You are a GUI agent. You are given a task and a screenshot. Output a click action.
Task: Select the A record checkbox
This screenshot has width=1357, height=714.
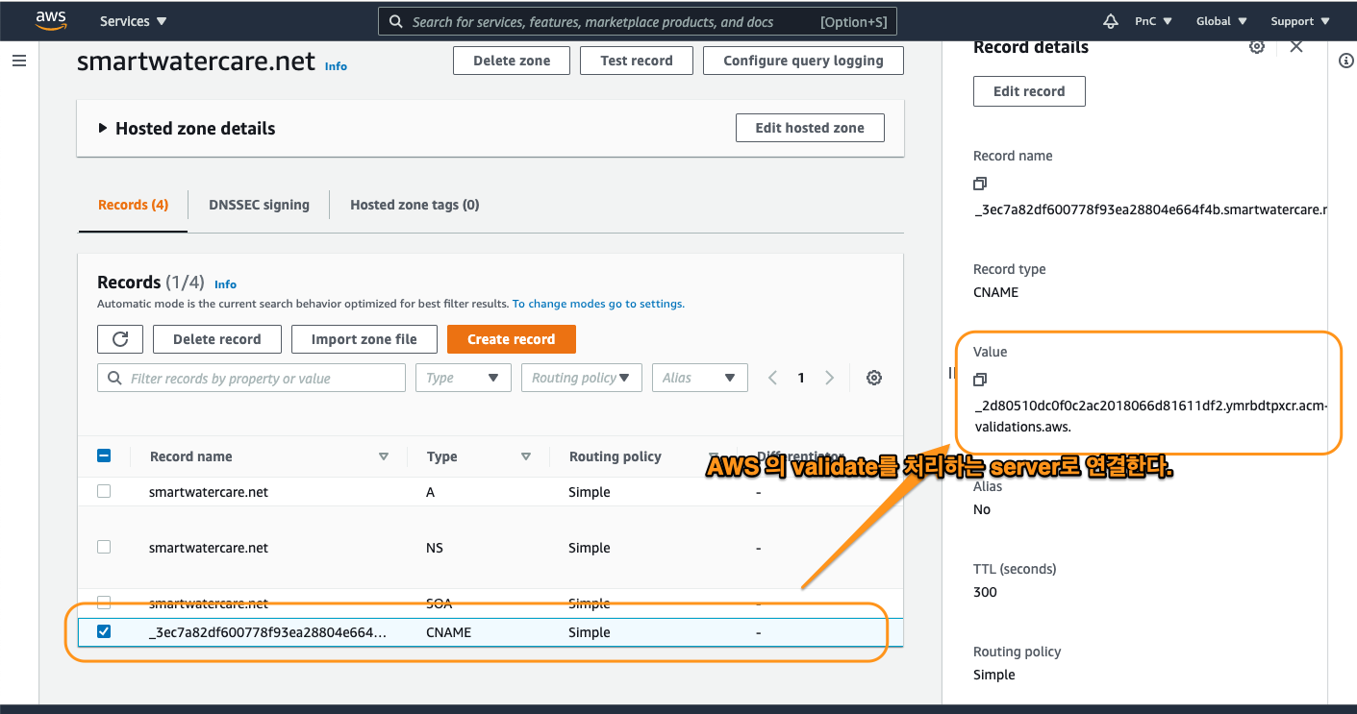coord(104,491)
